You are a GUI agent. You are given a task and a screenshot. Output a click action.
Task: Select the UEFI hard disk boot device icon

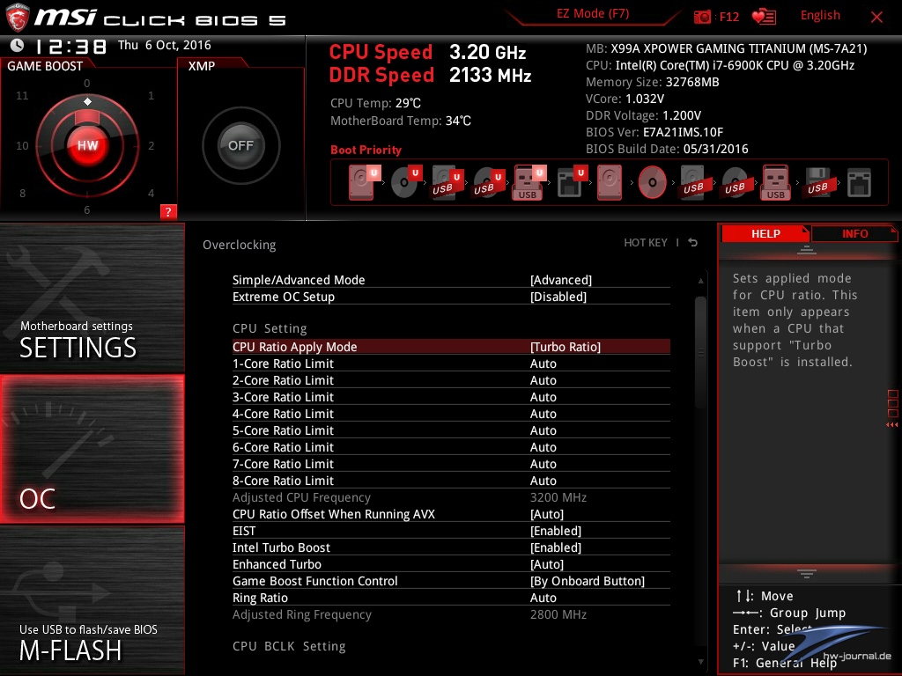[364, 182]
